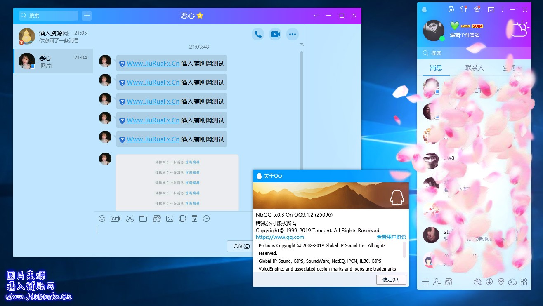The height and width of the screenshot is (306, 543).
Task: Click the 恶心 chat title text
Action: click(187, 16)
